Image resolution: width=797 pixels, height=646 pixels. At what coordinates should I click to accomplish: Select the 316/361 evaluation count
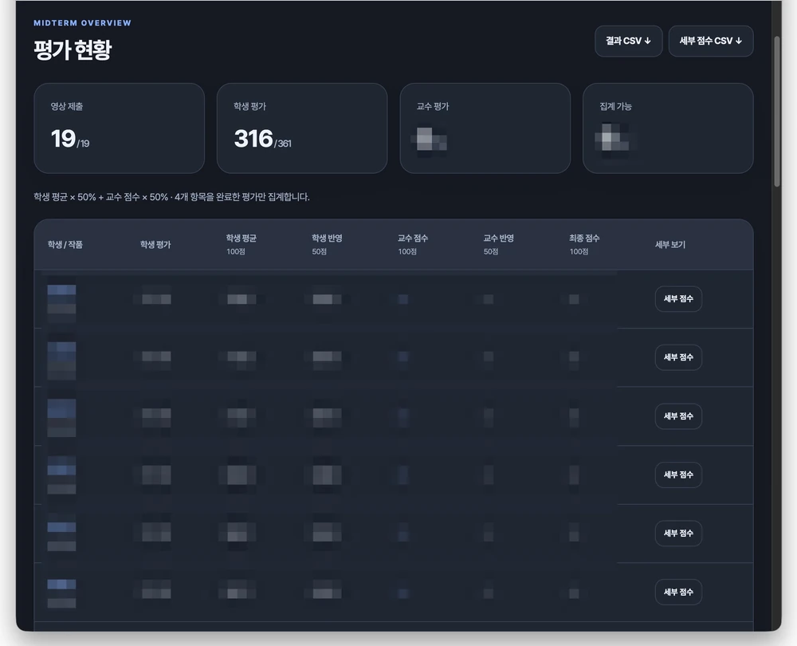262,139
